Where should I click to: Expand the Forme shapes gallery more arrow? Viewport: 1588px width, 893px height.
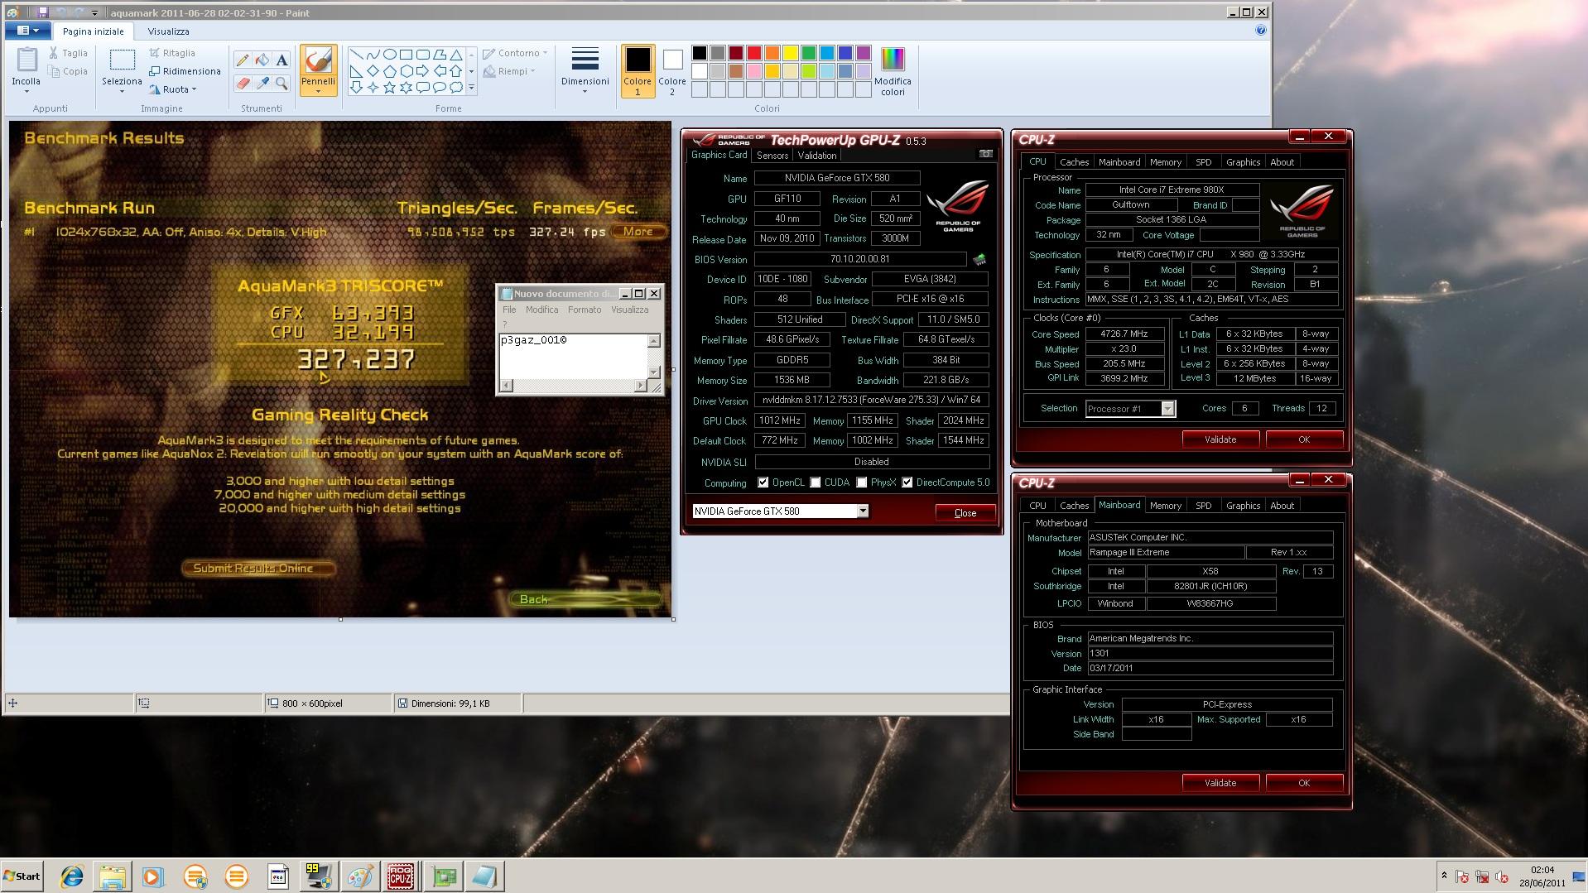(471, 87)
